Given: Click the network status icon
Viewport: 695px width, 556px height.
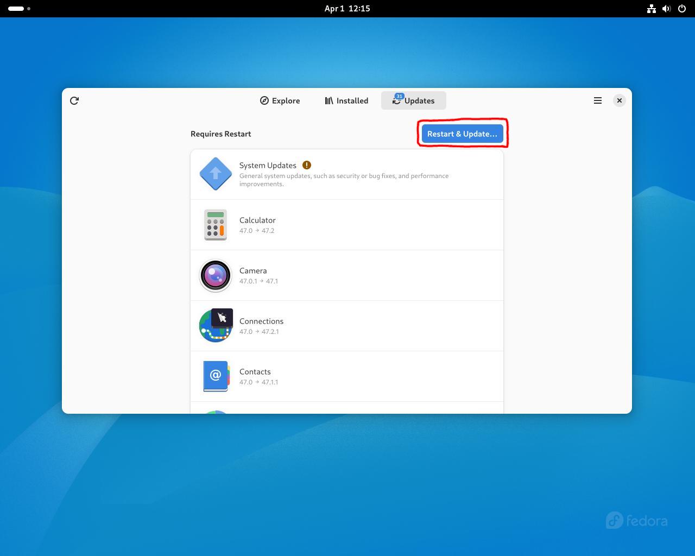Looking at the screenshot, I should tap(652, 9).
